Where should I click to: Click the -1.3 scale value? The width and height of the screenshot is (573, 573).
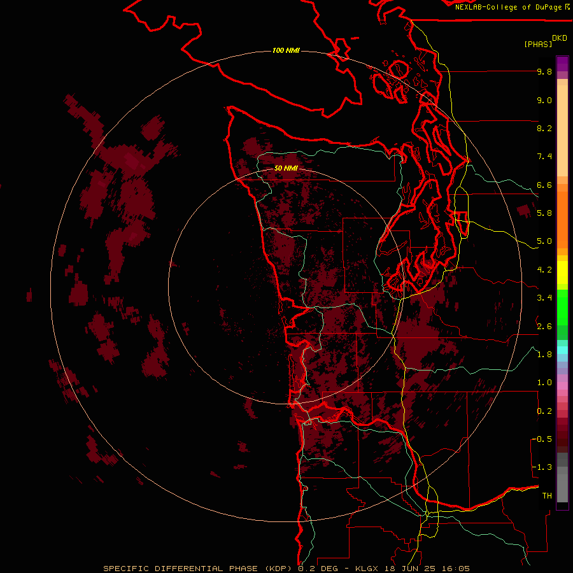click(x=542, y=467)
